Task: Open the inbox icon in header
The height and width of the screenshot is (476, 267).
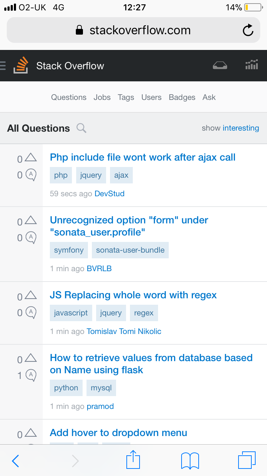Action: 220,65
